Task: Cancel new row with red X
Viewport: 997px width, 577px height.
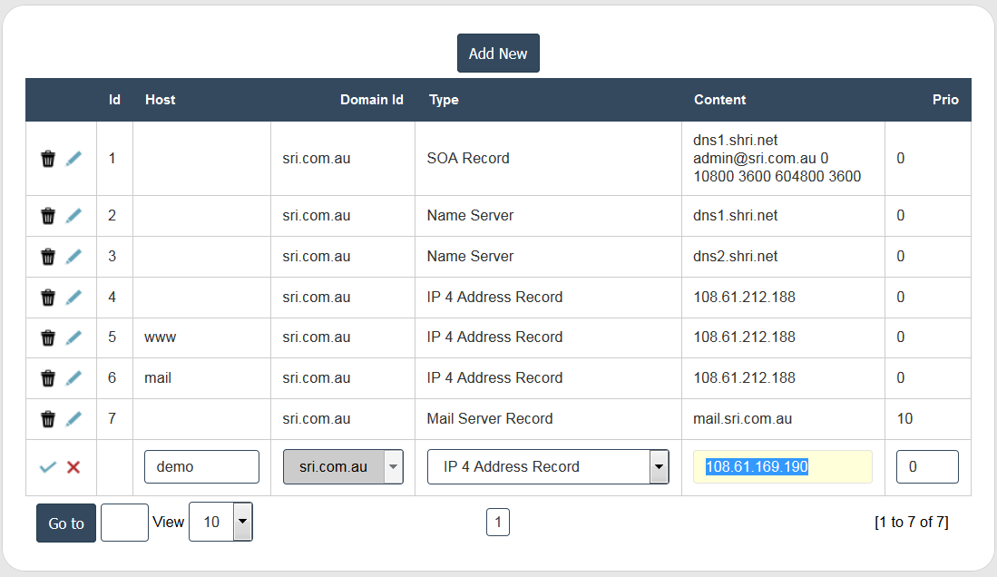Action: click(73, 467)
